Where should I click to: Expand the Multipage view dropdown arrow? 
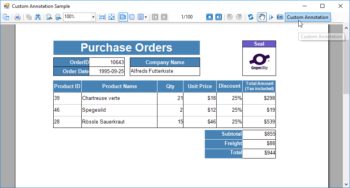[x=146, y=17]
